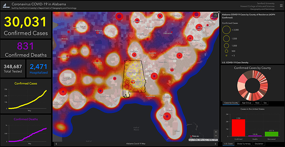The width and height of the screenshot is (285, 147).
Task: Click the 831 confirmed deaths number
Action: pyautogui.click(x=26, y=46)
